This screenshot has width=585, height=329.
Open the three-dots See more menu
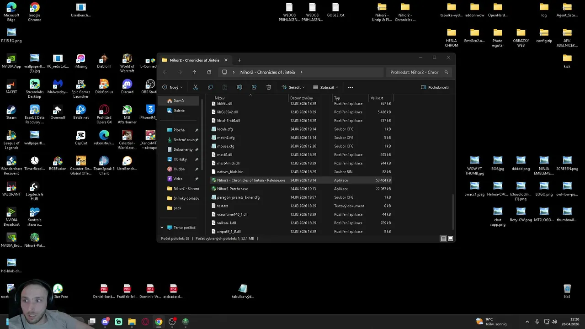coord(351,87)
